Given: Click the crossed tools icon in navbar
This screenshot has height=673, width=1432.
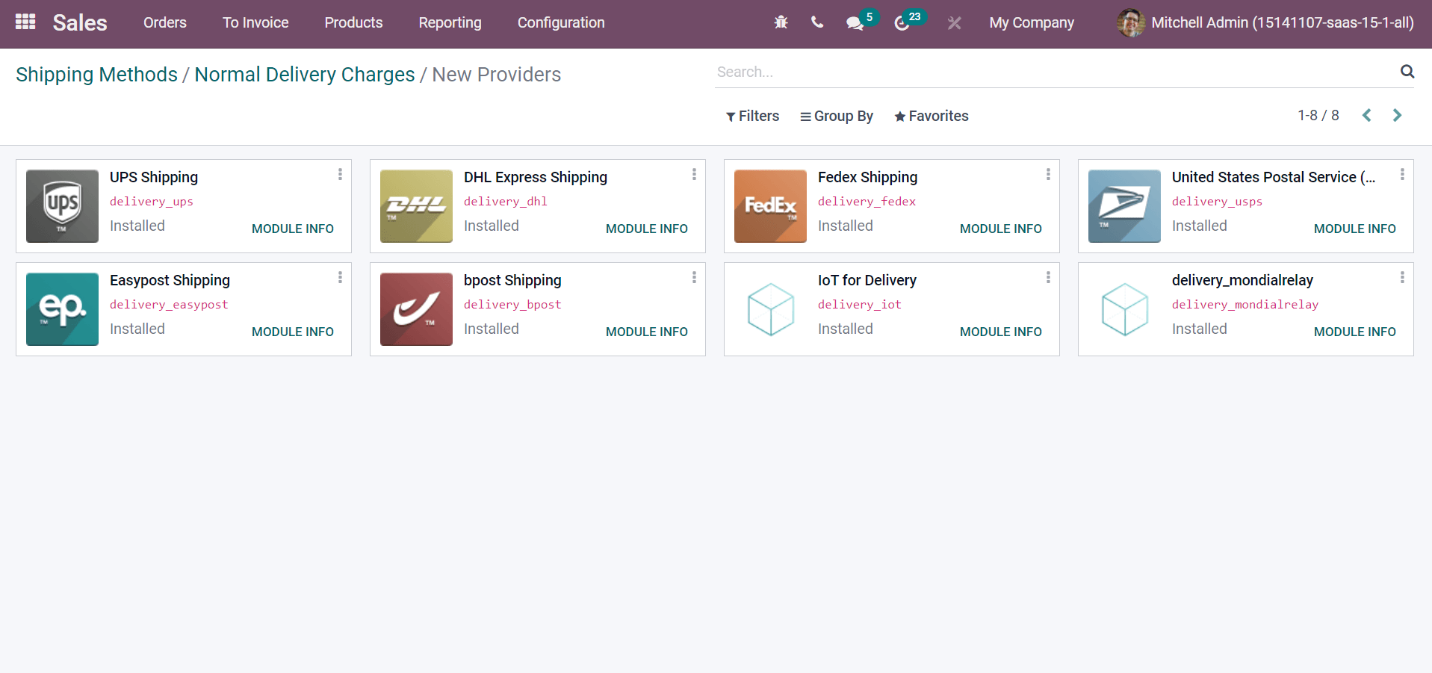Looking at the screenshot, I should [x=954, y=23].
